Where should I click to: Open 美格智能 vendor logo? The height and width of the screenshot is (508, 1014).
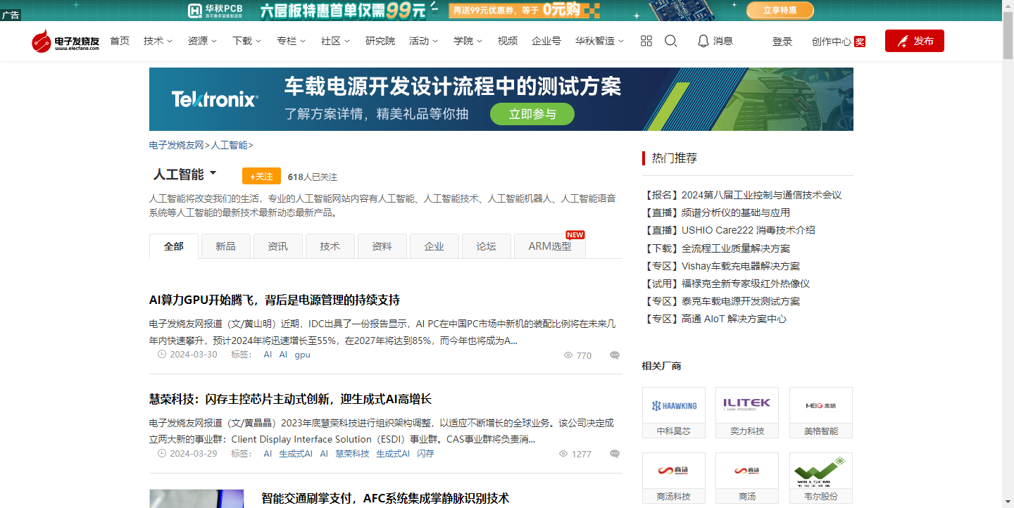click(x=821, y=405)
